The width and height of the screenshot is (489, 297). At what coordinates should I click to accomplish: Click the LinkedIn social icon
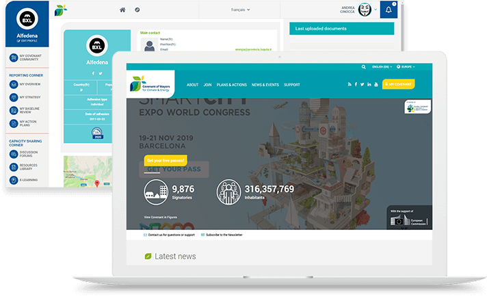tap(369, 84)
